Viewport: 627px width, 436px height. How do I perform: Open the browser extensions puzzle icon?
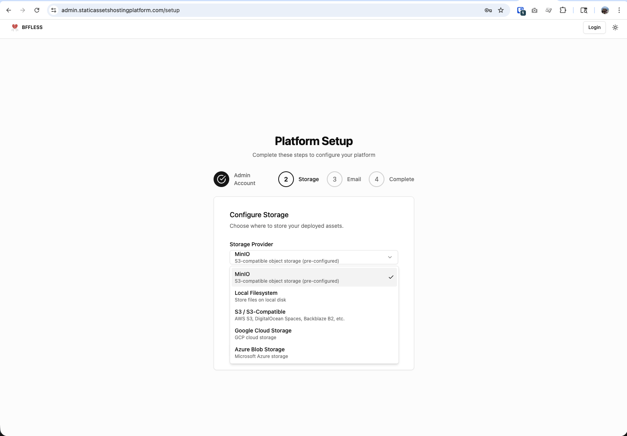click(563, 10)
